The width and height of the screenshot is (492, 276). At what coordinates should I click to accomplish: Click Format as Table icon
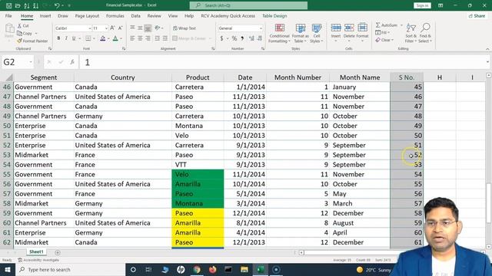[301, 33]
